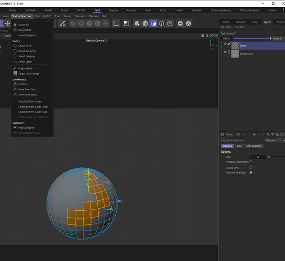
Task: Toggle Pressure Dependent checkbox
Action: coord(251,162)
